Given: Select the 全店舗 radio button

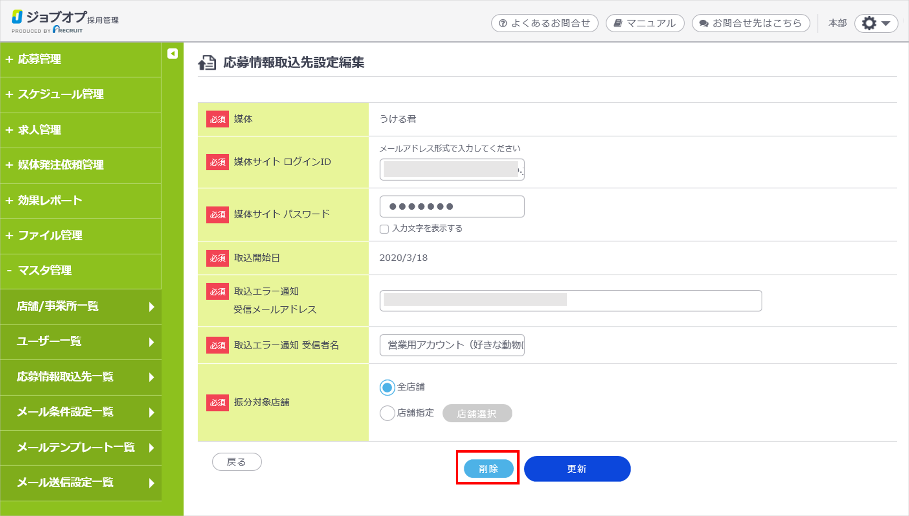Looking at the screenshot, I should (x=387, y=388).
